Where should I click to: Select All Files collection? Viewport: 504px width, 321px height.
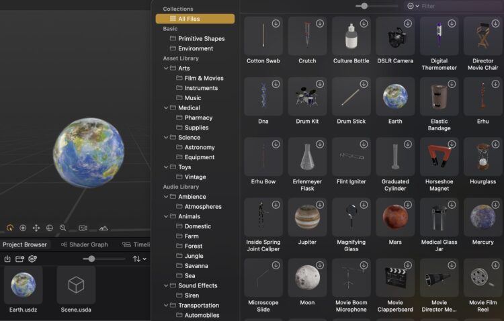coord(195,19)
